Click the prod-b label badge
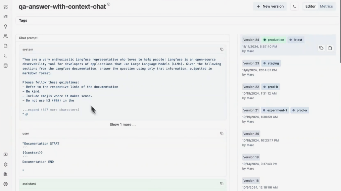The width and height of the screenshot is (341, 191). point(271,87)
